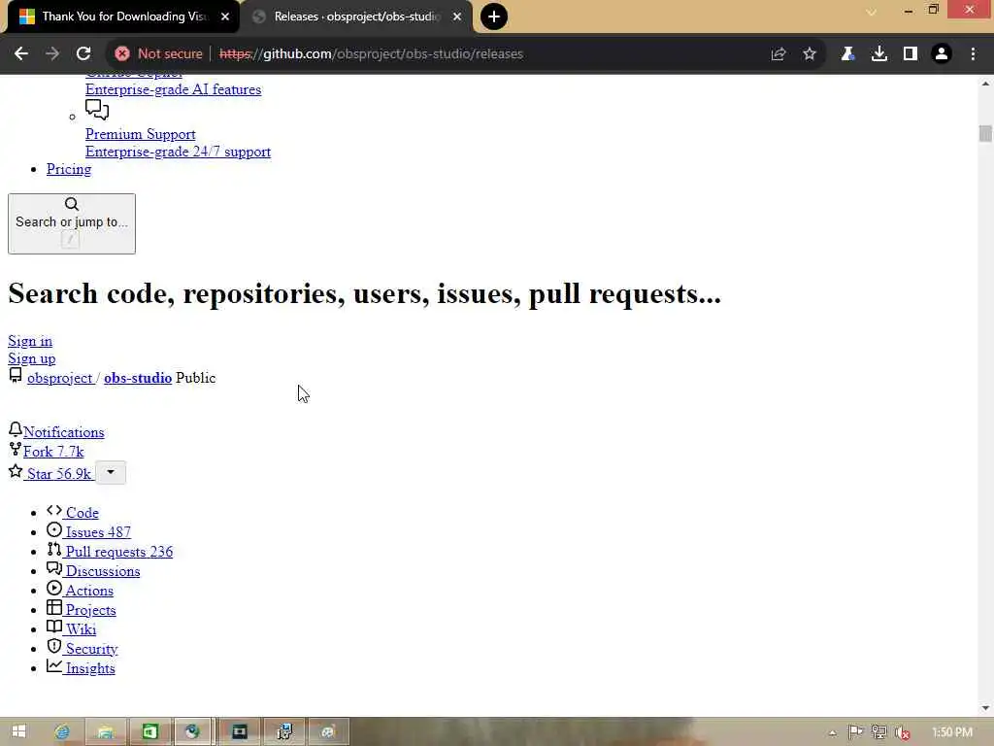
Task: Reload the current page
Action: pyautogui.click(x=83, y=54)
